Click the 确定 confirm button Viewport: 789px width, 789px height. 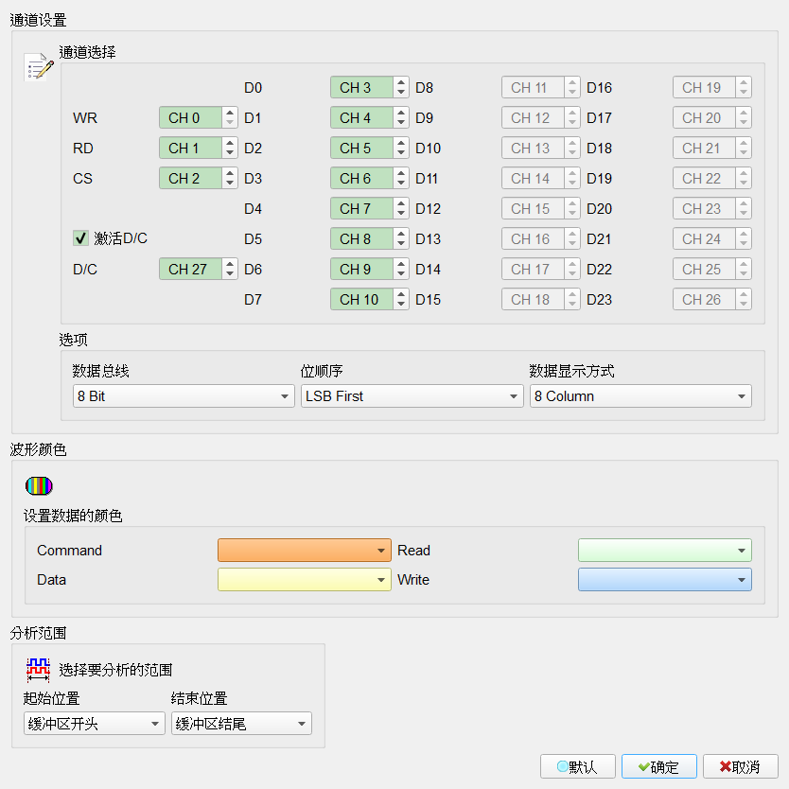(659, 766)
